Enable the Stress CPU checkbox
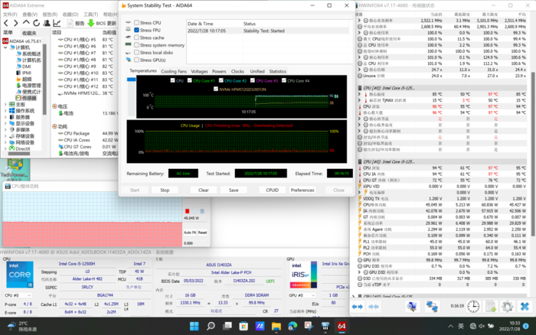The width and height of the screenshot is (536, 335). point(137,22)
